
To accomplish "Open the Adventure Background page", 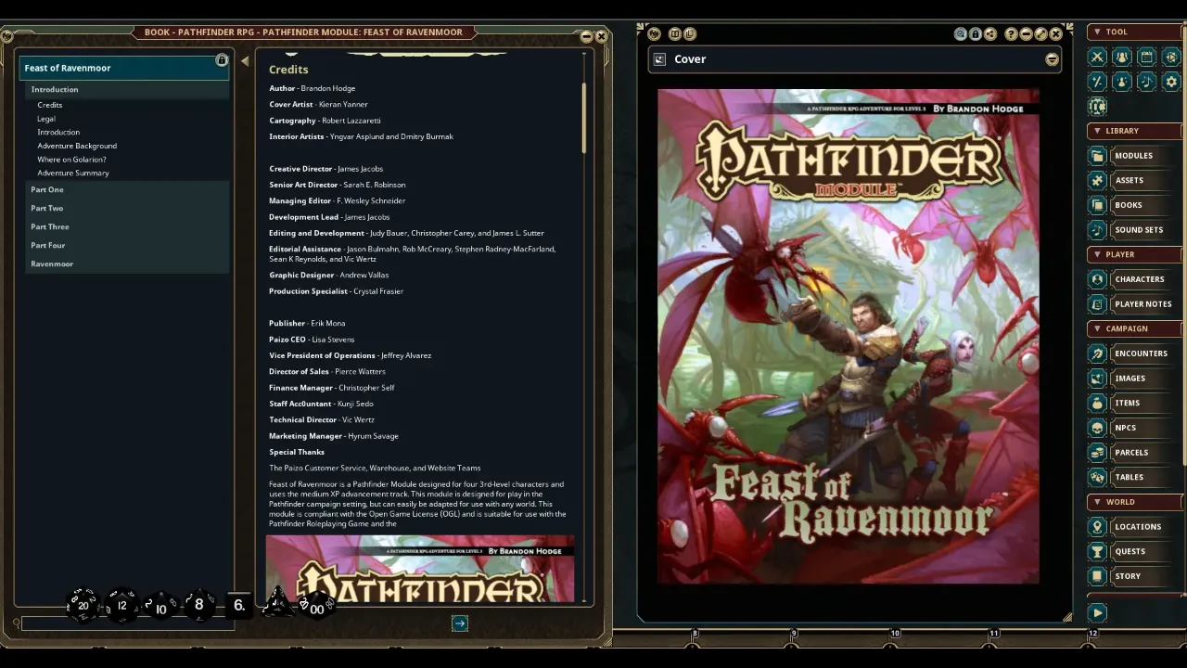I will tap(77, 146).
